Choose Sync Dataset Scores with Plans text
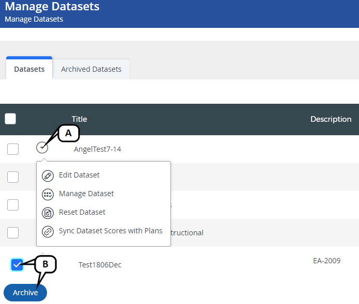 [111, 231]
